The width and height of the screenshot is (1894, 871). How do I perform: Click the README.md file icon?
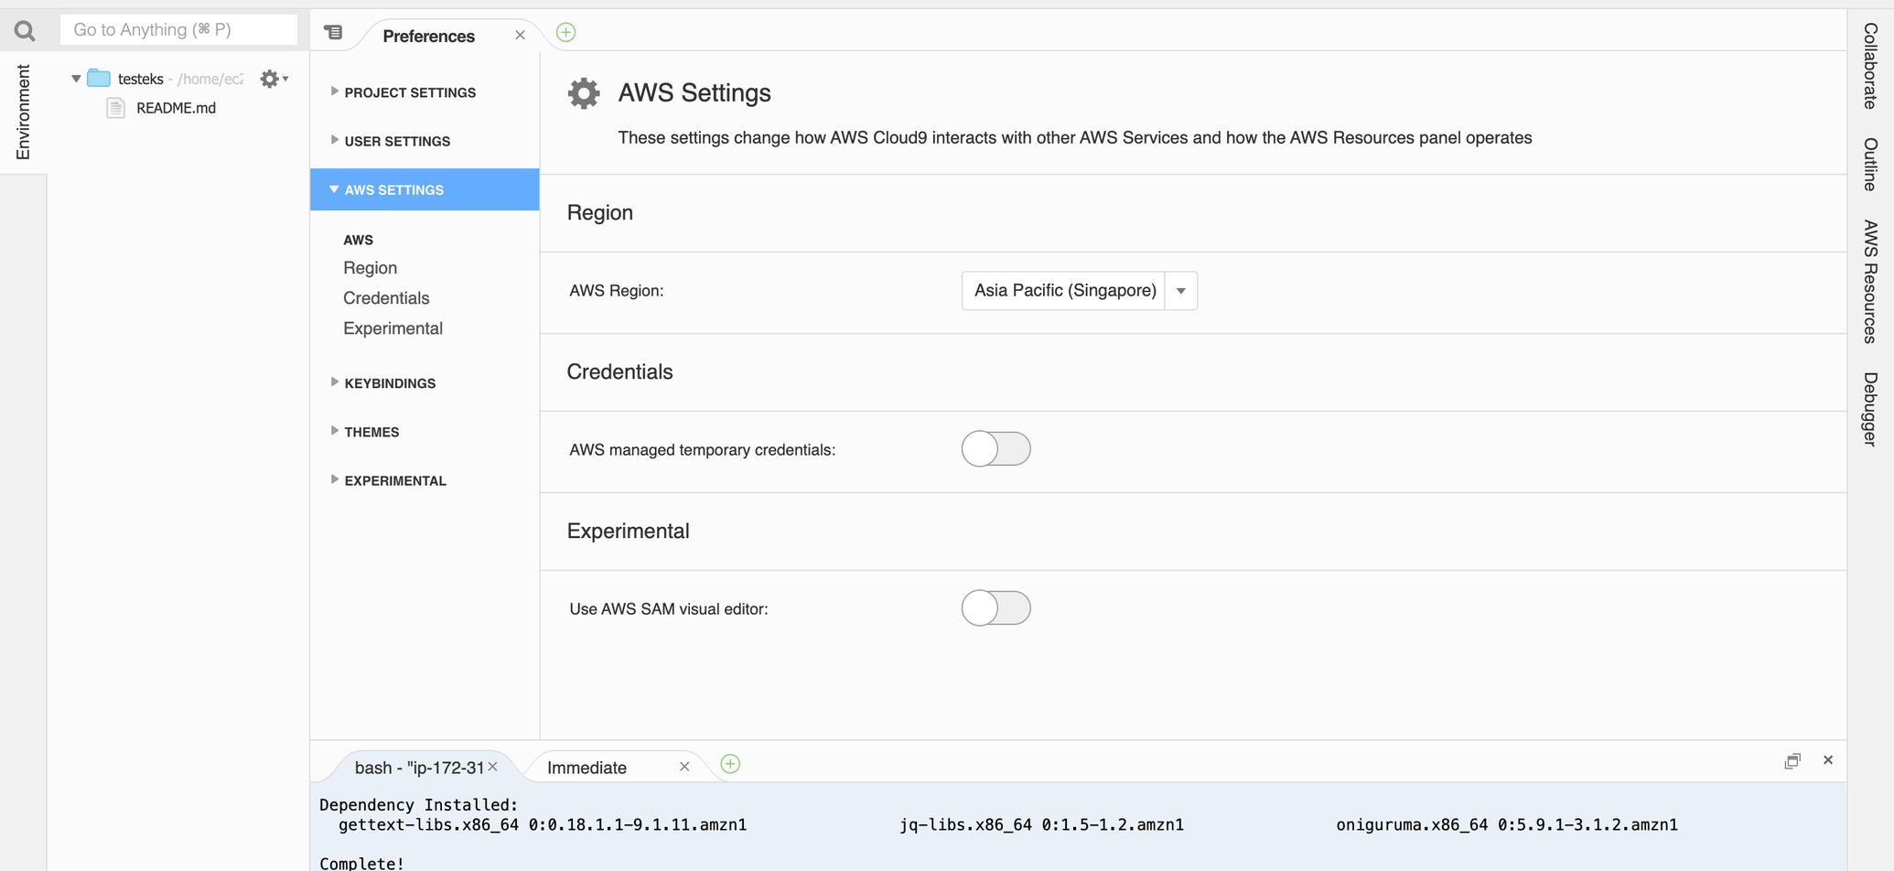click(x=115, y=108)
